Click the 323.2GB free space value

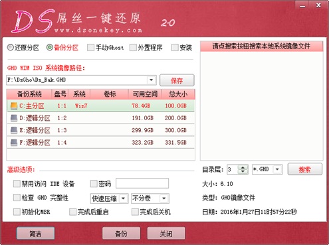[142, 142]
